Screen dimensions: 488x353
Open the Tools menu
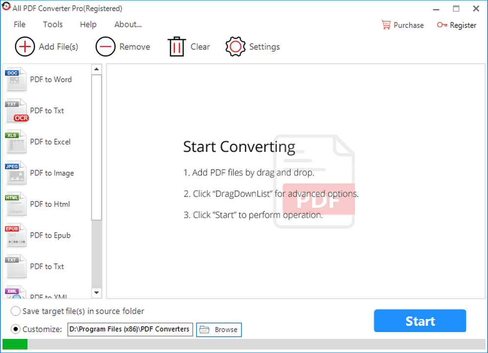tap(53, 24)
